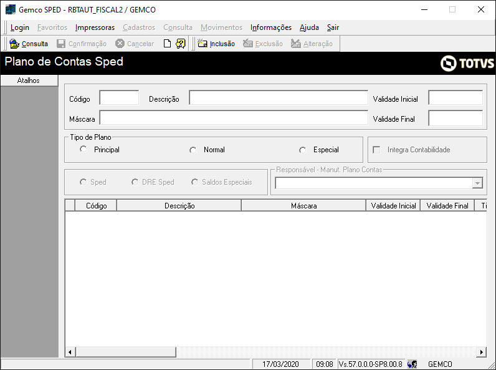The width and height of the screenshot is (496, 370).
Task: Close the Gemco SPED window
Action: 481,9
